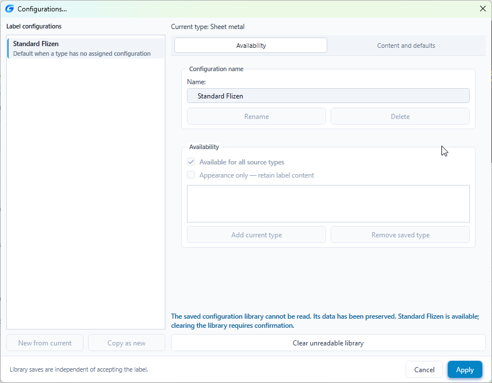Click Remove saved type
This screenshot has height=383, width=492.
click(400, 234)
